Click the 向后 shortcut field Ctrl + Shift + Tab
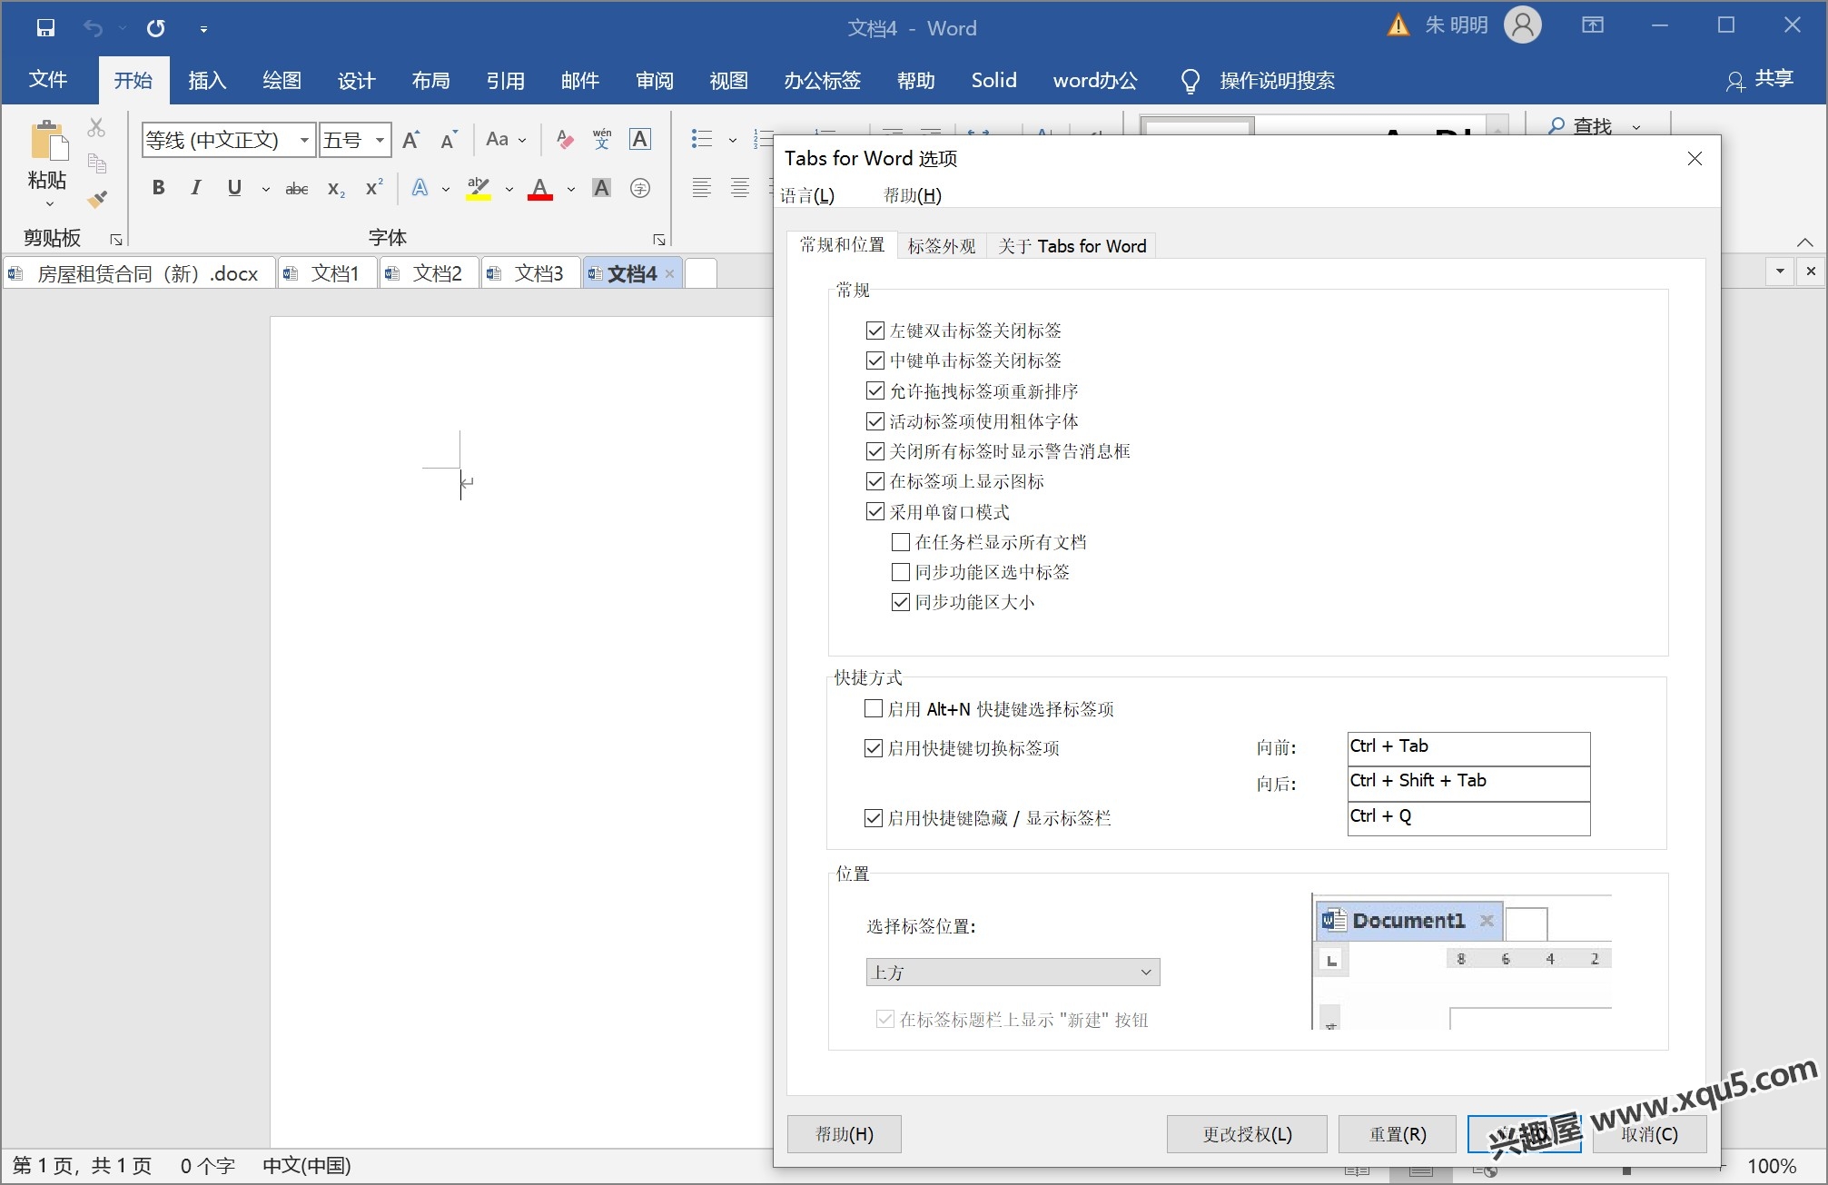The width and height of the screenshot is (1828, 1185). point(1468,784)
